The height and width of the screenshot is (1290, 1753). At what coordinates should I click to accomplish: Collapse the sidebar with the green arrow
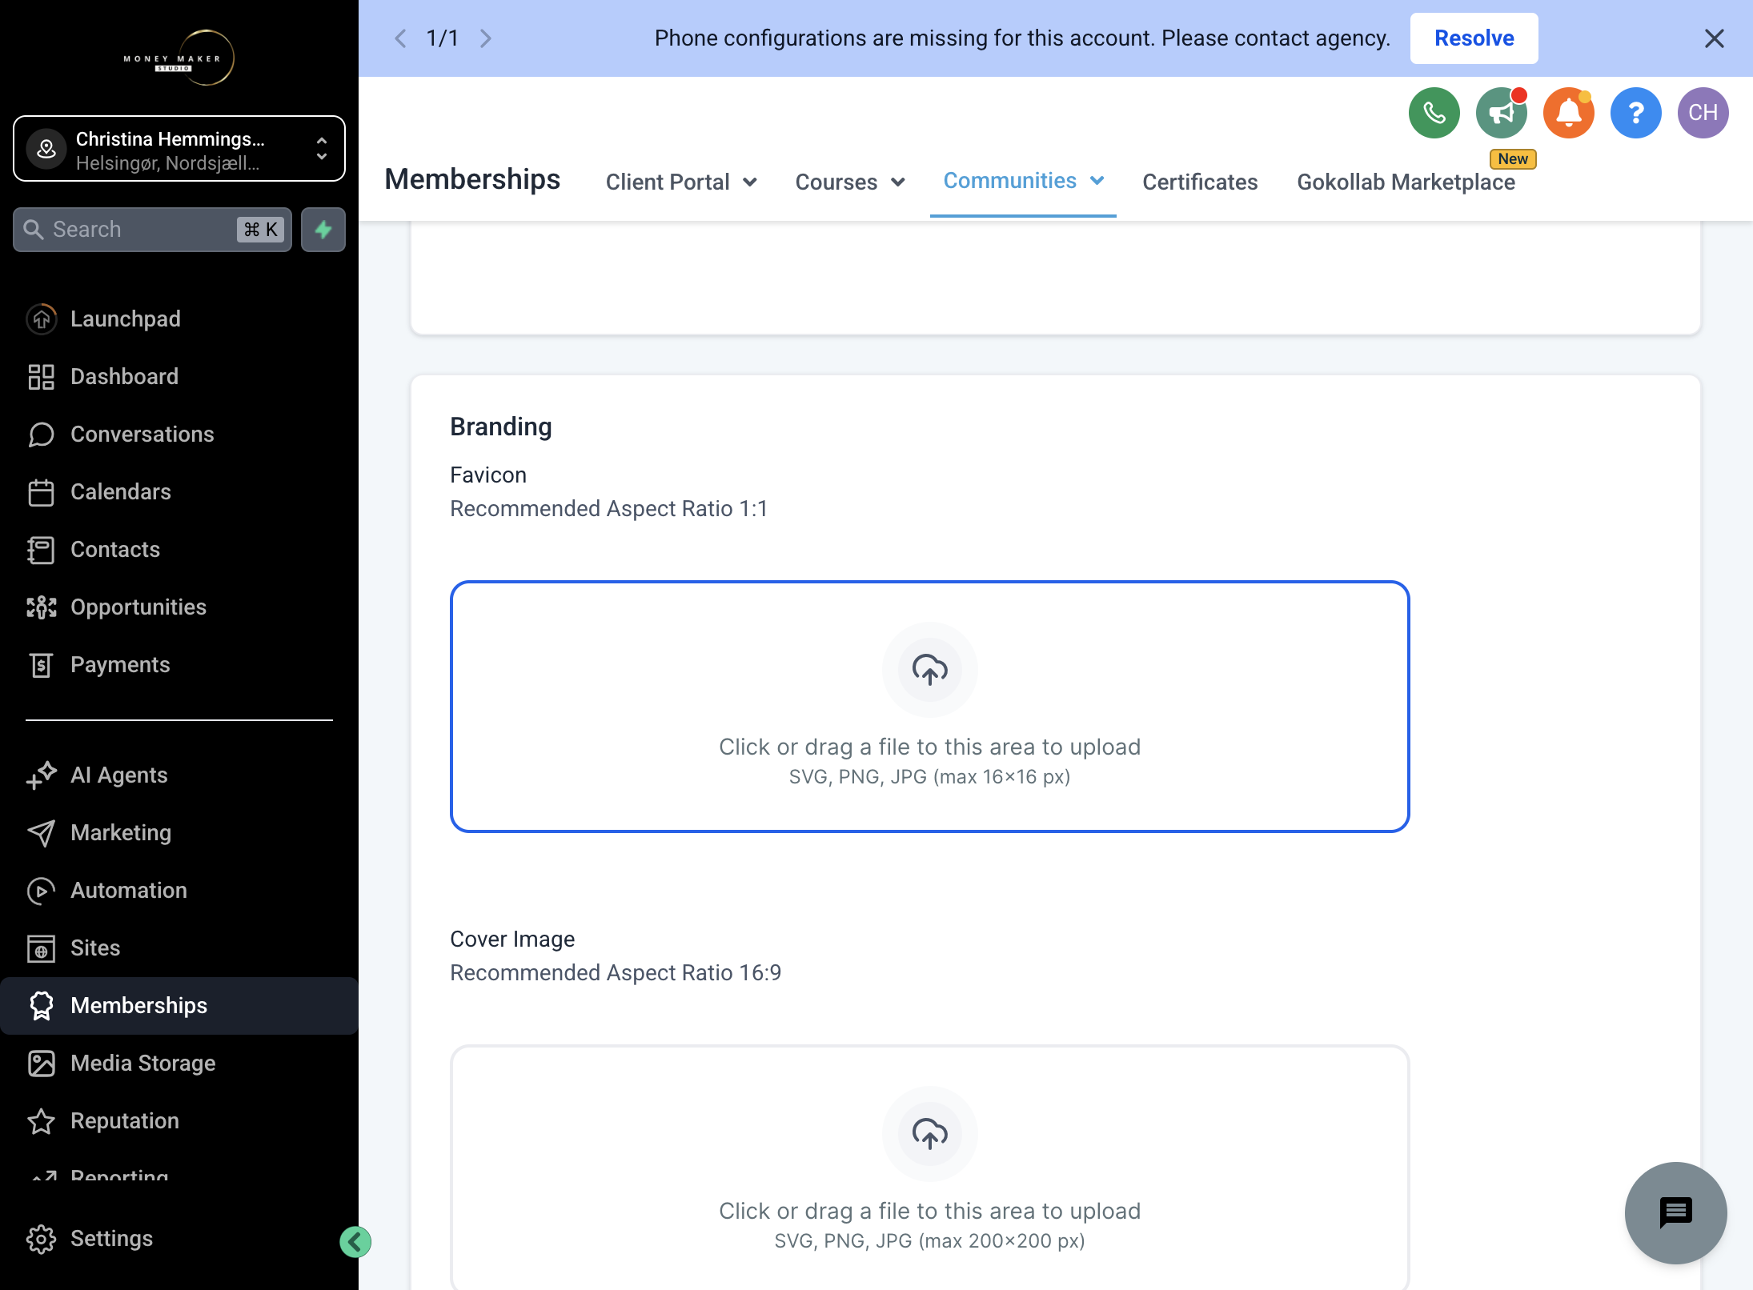(x=355, y=1241)
